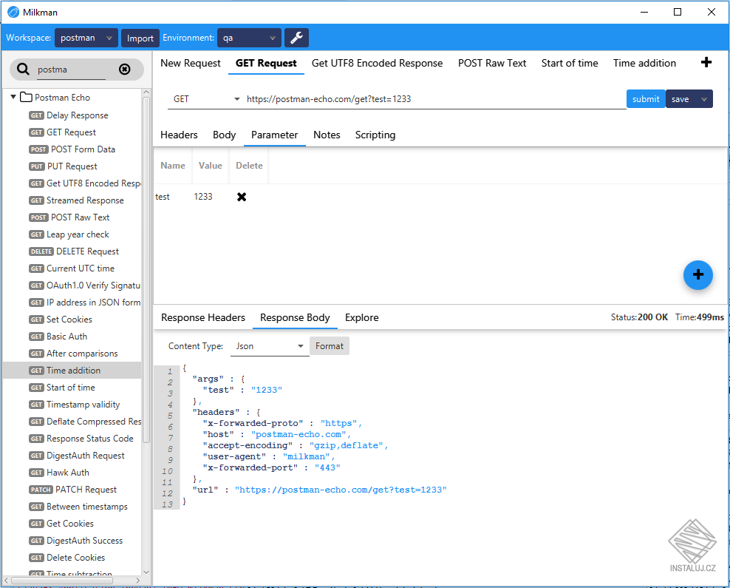Switch to the New Request tab
The image size is (730, 588).
click(x=191, y=63)
